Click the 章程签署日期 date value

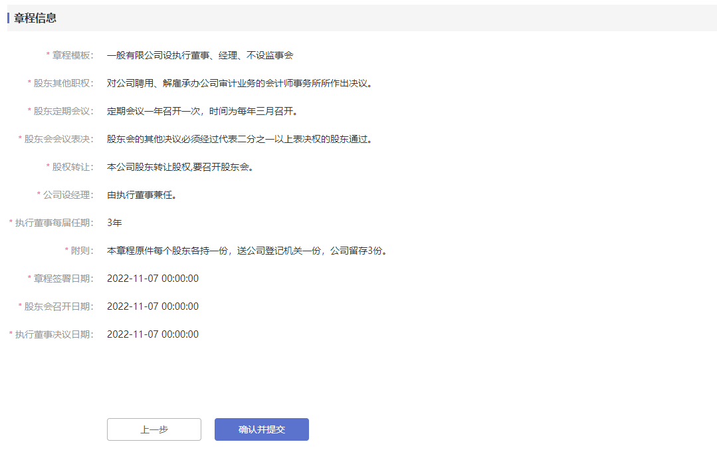pyautogui.click(x=153, y=279)
